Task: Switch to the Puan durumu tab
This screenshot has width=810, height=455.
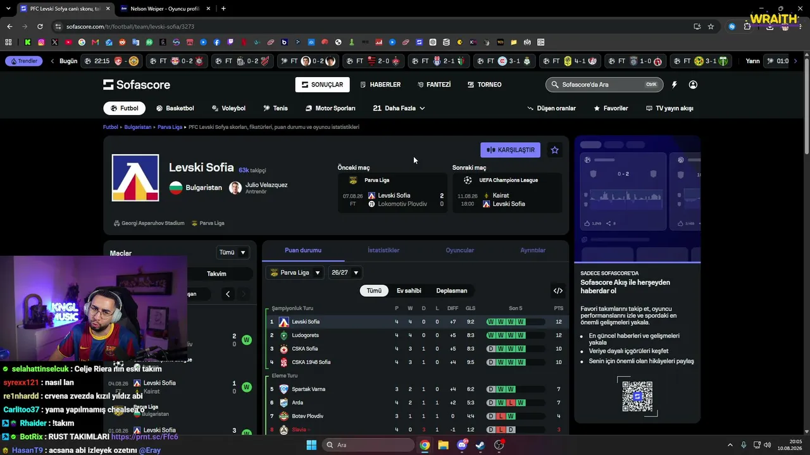Action: (303, 250)
